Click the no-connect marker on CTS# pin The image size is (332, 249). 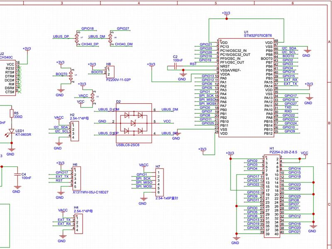pos(19,91)
